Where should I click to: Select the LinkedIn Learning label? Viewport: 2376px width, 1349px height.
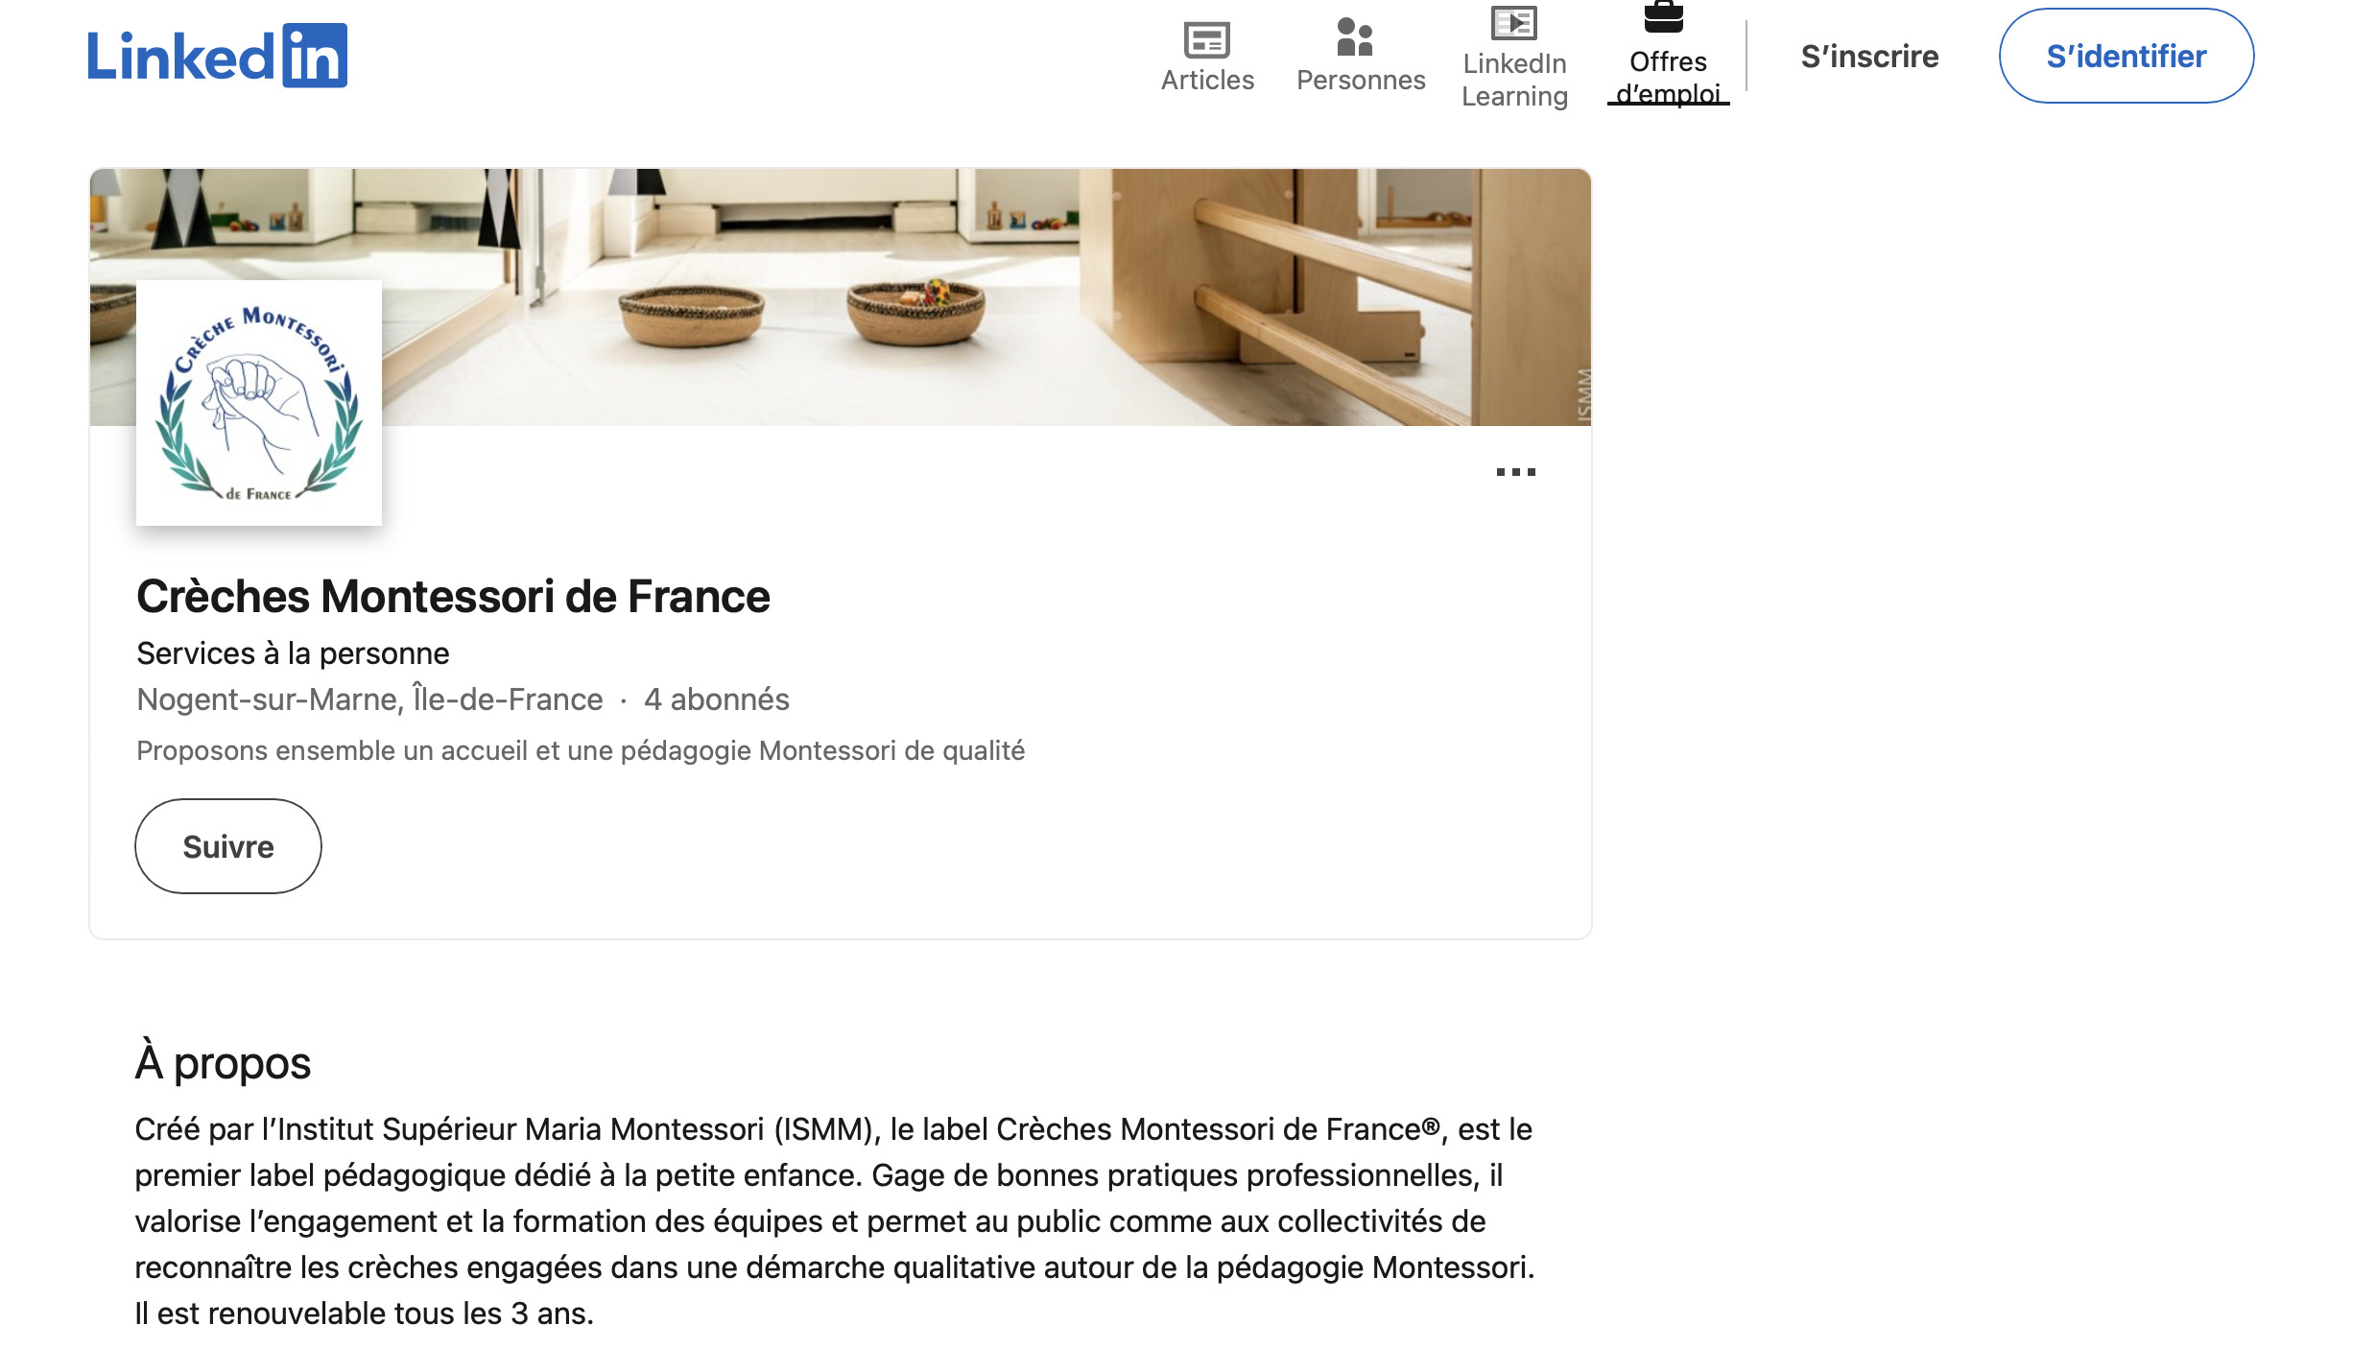[1514, 80]
